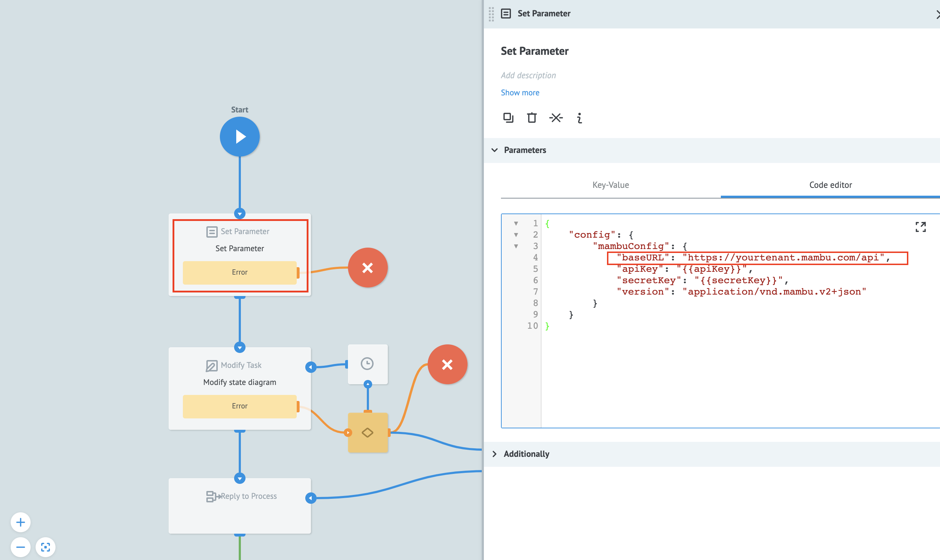Viewport: 940px width, 560px height.
Task: Click the Add description field
Action: coord(528,75)
